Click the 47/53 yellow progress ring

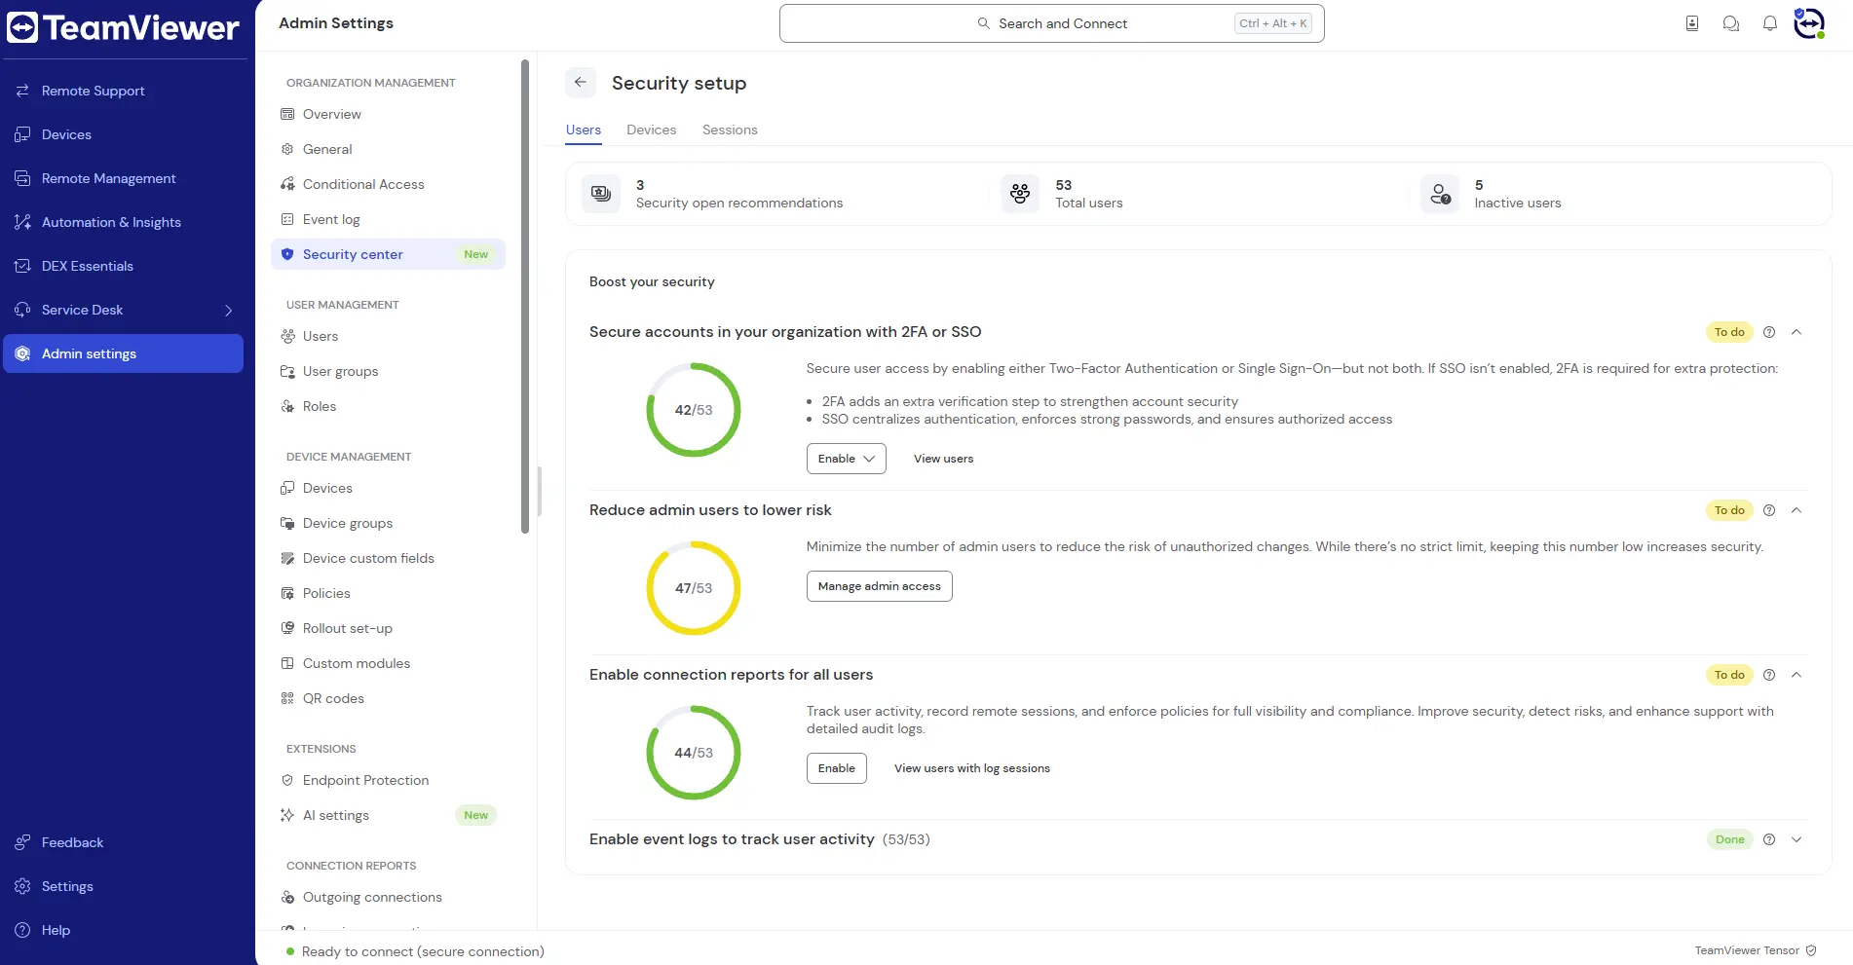coord(694,588)
